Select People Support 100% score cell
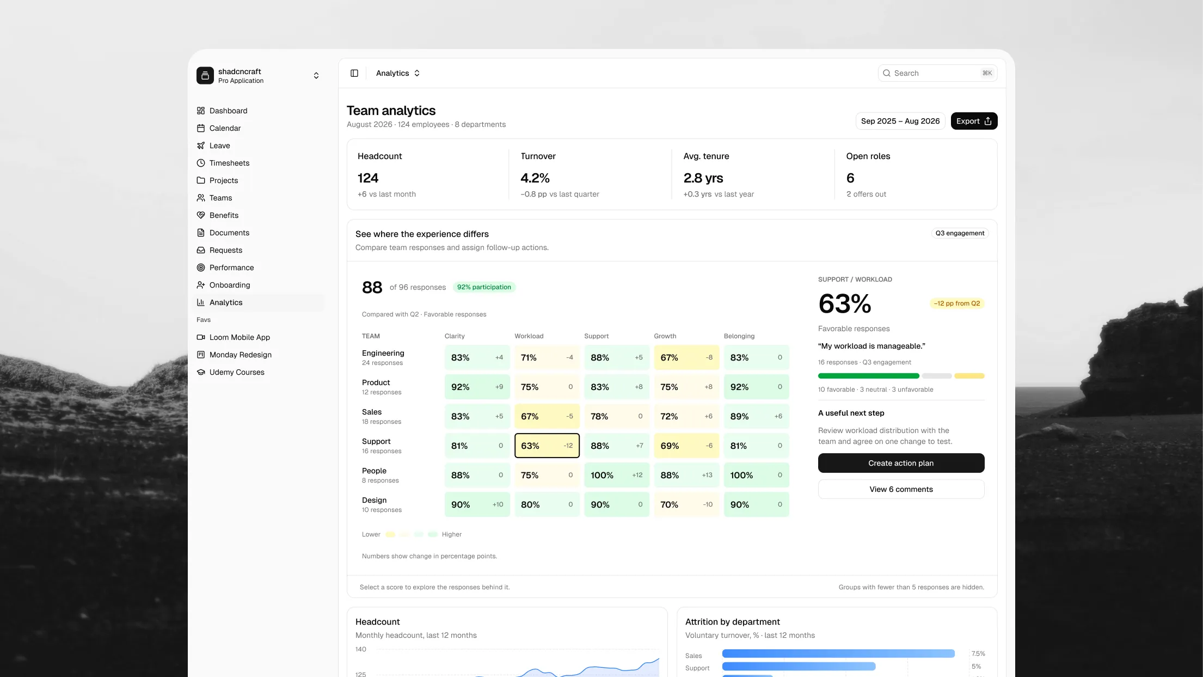 pos(617,475)
